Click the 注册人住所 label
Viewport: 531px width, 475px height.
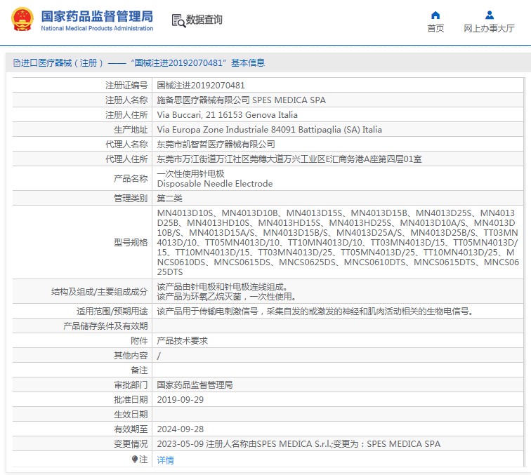pyautogui.click(x=126, y=115)
